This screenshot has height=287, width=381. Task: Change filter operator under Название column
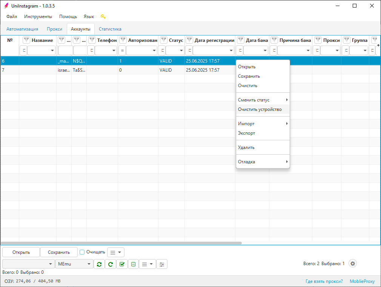pyautogui.click(x=23, y=51)
